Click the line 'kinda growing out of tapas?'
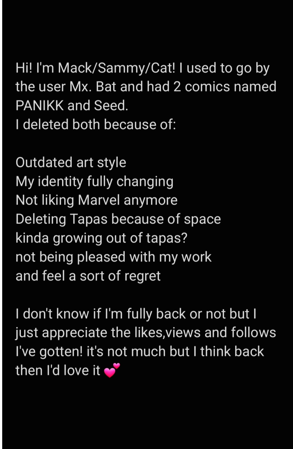The height and width of the screenshot is (449, 293). tap(101, 239)
